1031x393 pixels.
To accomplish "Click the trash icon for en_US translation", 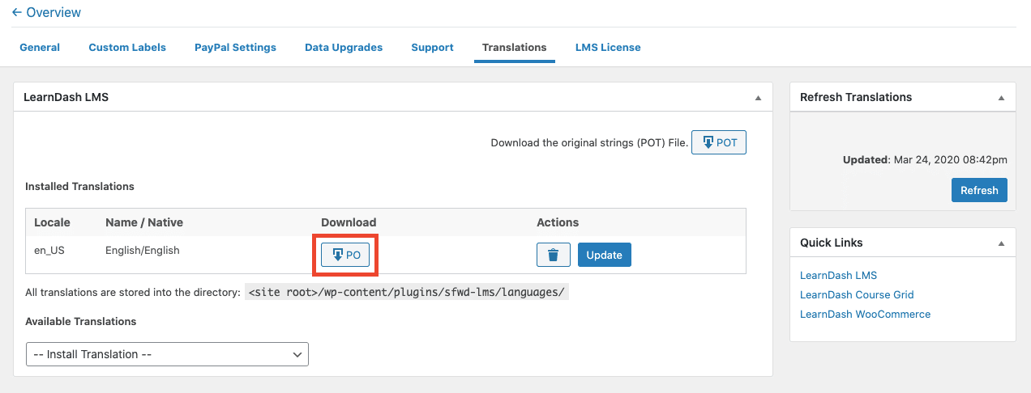I will 554,255.
